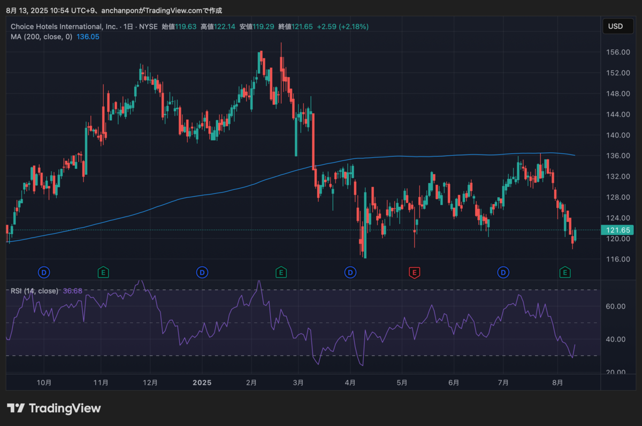The image size is (642, 426).
Task: Click the RSI value 36.68
Action: pyautogui.click(x=73, y=291)
